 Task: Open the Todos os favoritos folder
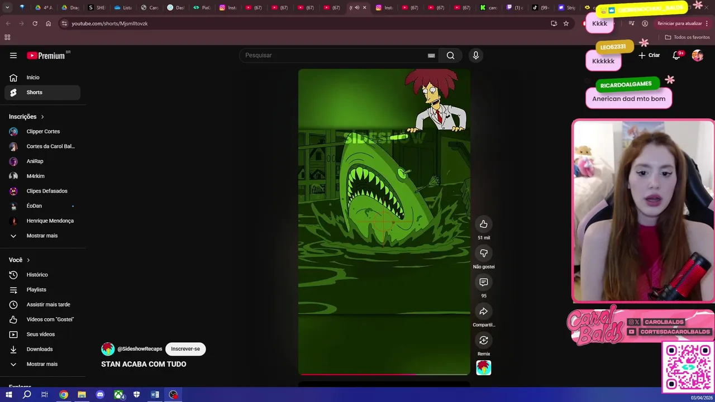coord(687,37)
